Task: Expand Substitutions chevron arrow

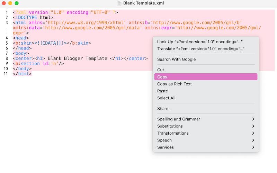Action: point(253,126)
